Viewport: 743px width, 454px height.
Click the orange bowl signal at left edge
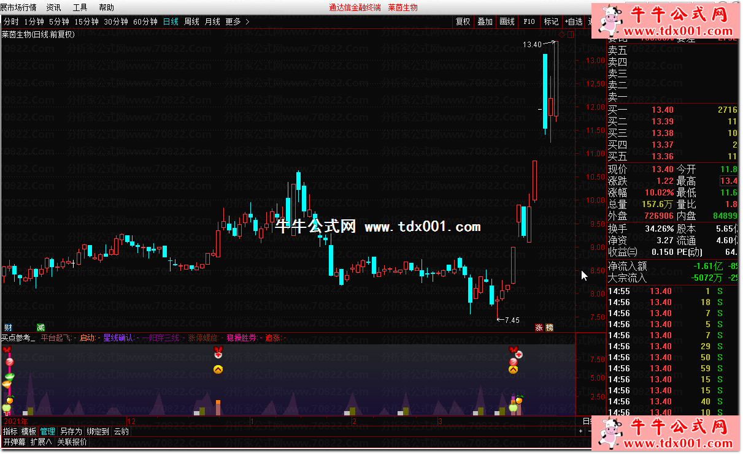[x=7, y=384]
